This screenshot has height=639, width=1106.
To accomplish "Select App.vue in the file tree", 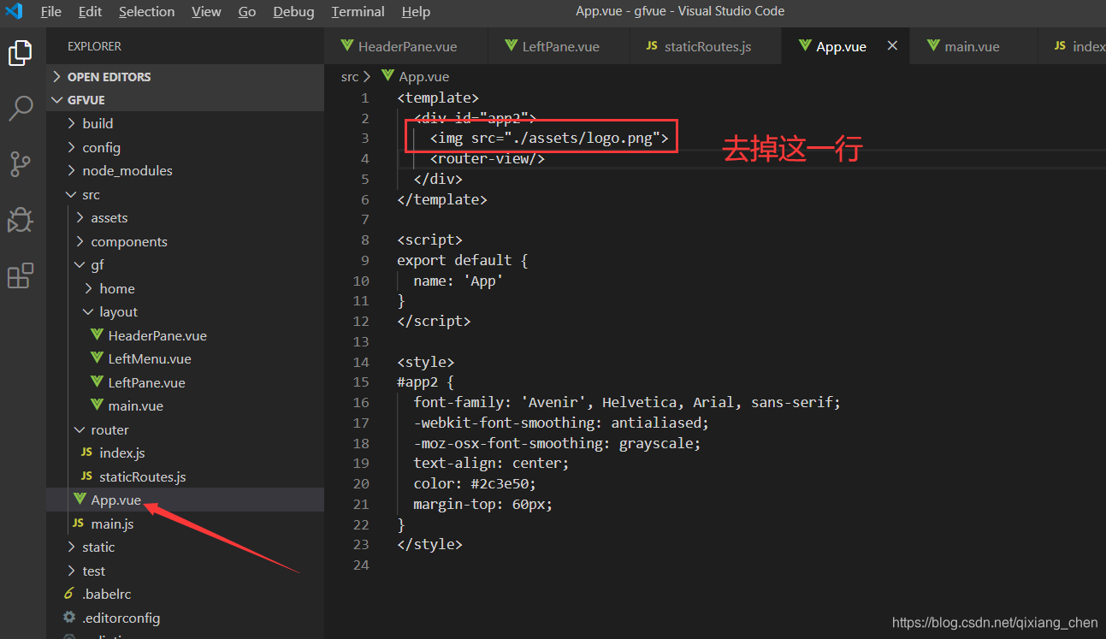I will (x=185, y=500).
